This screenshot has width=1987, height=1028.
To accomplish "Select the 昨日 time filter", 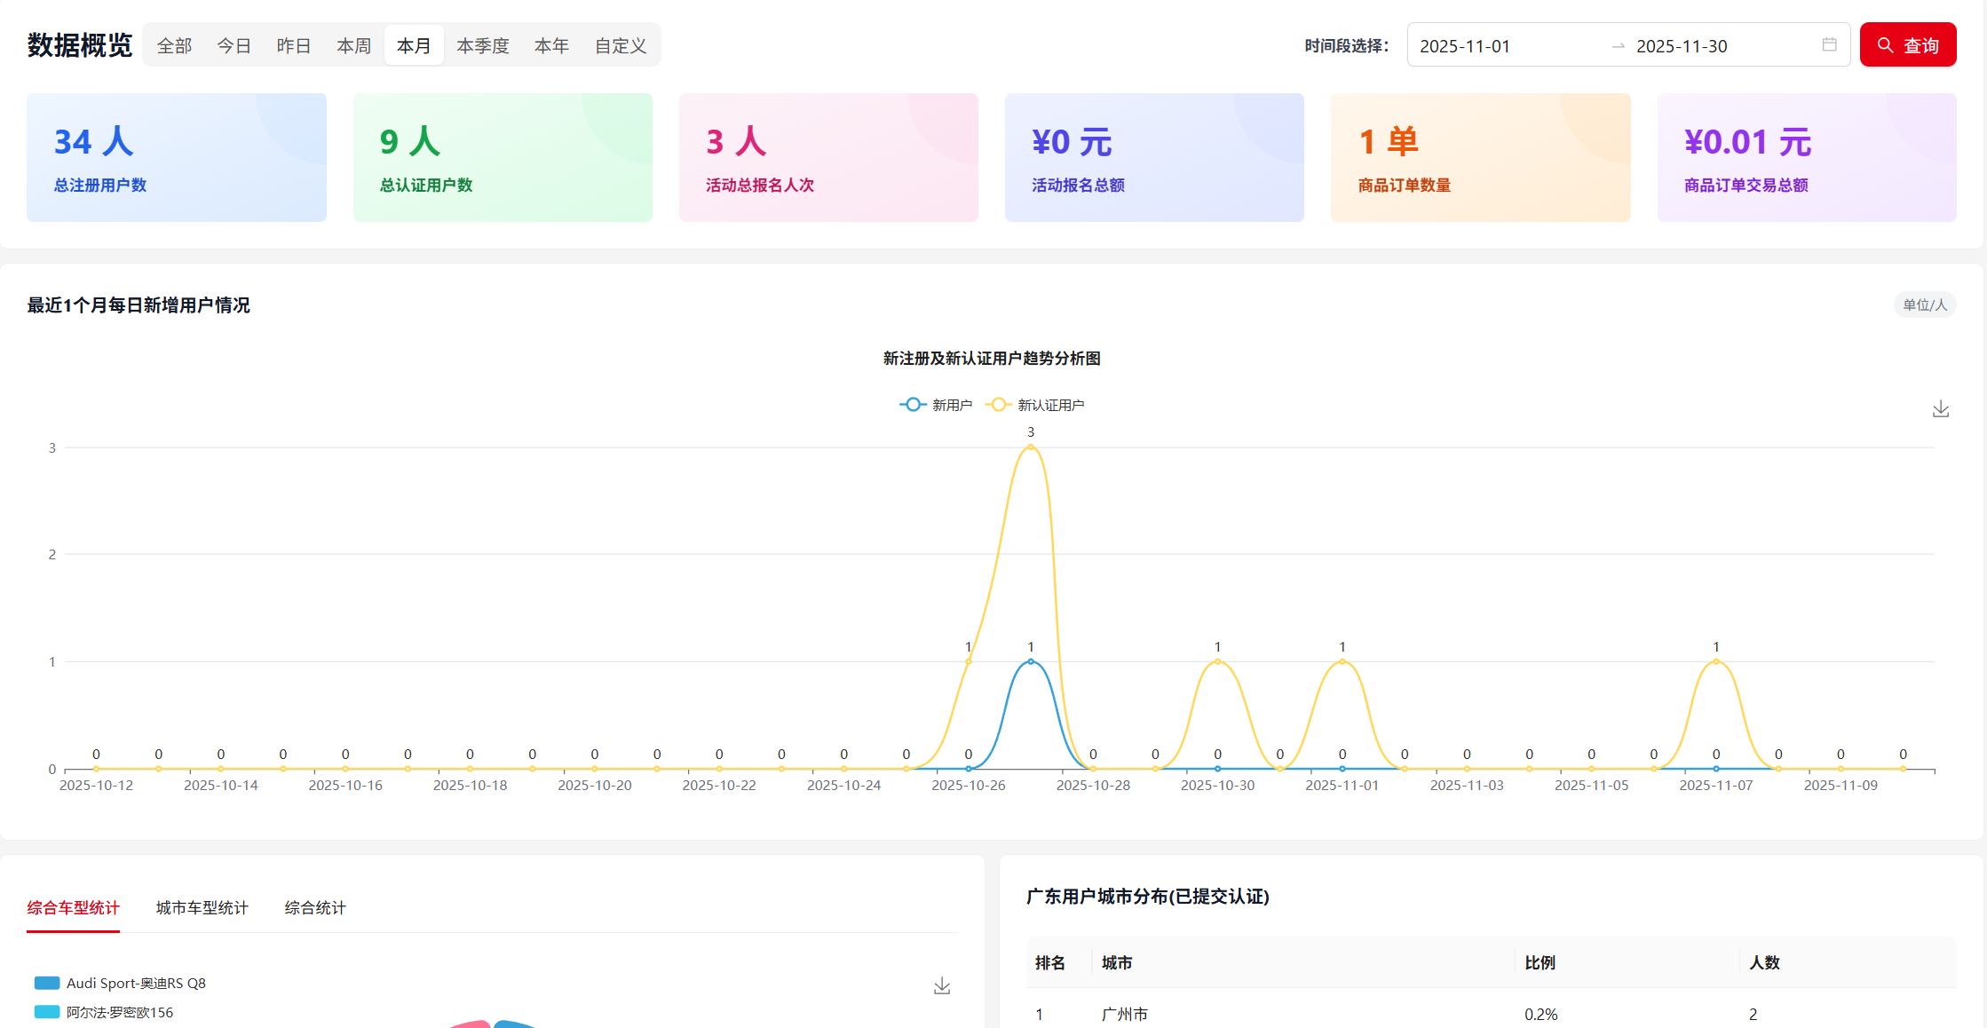I will pyautogui.click(x=293, y=44).
